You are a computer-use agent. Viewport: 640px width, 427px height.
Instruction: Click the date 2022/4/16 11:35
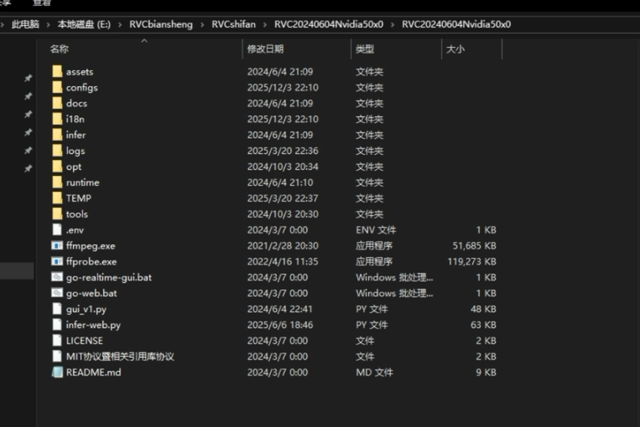coord(283,261)
